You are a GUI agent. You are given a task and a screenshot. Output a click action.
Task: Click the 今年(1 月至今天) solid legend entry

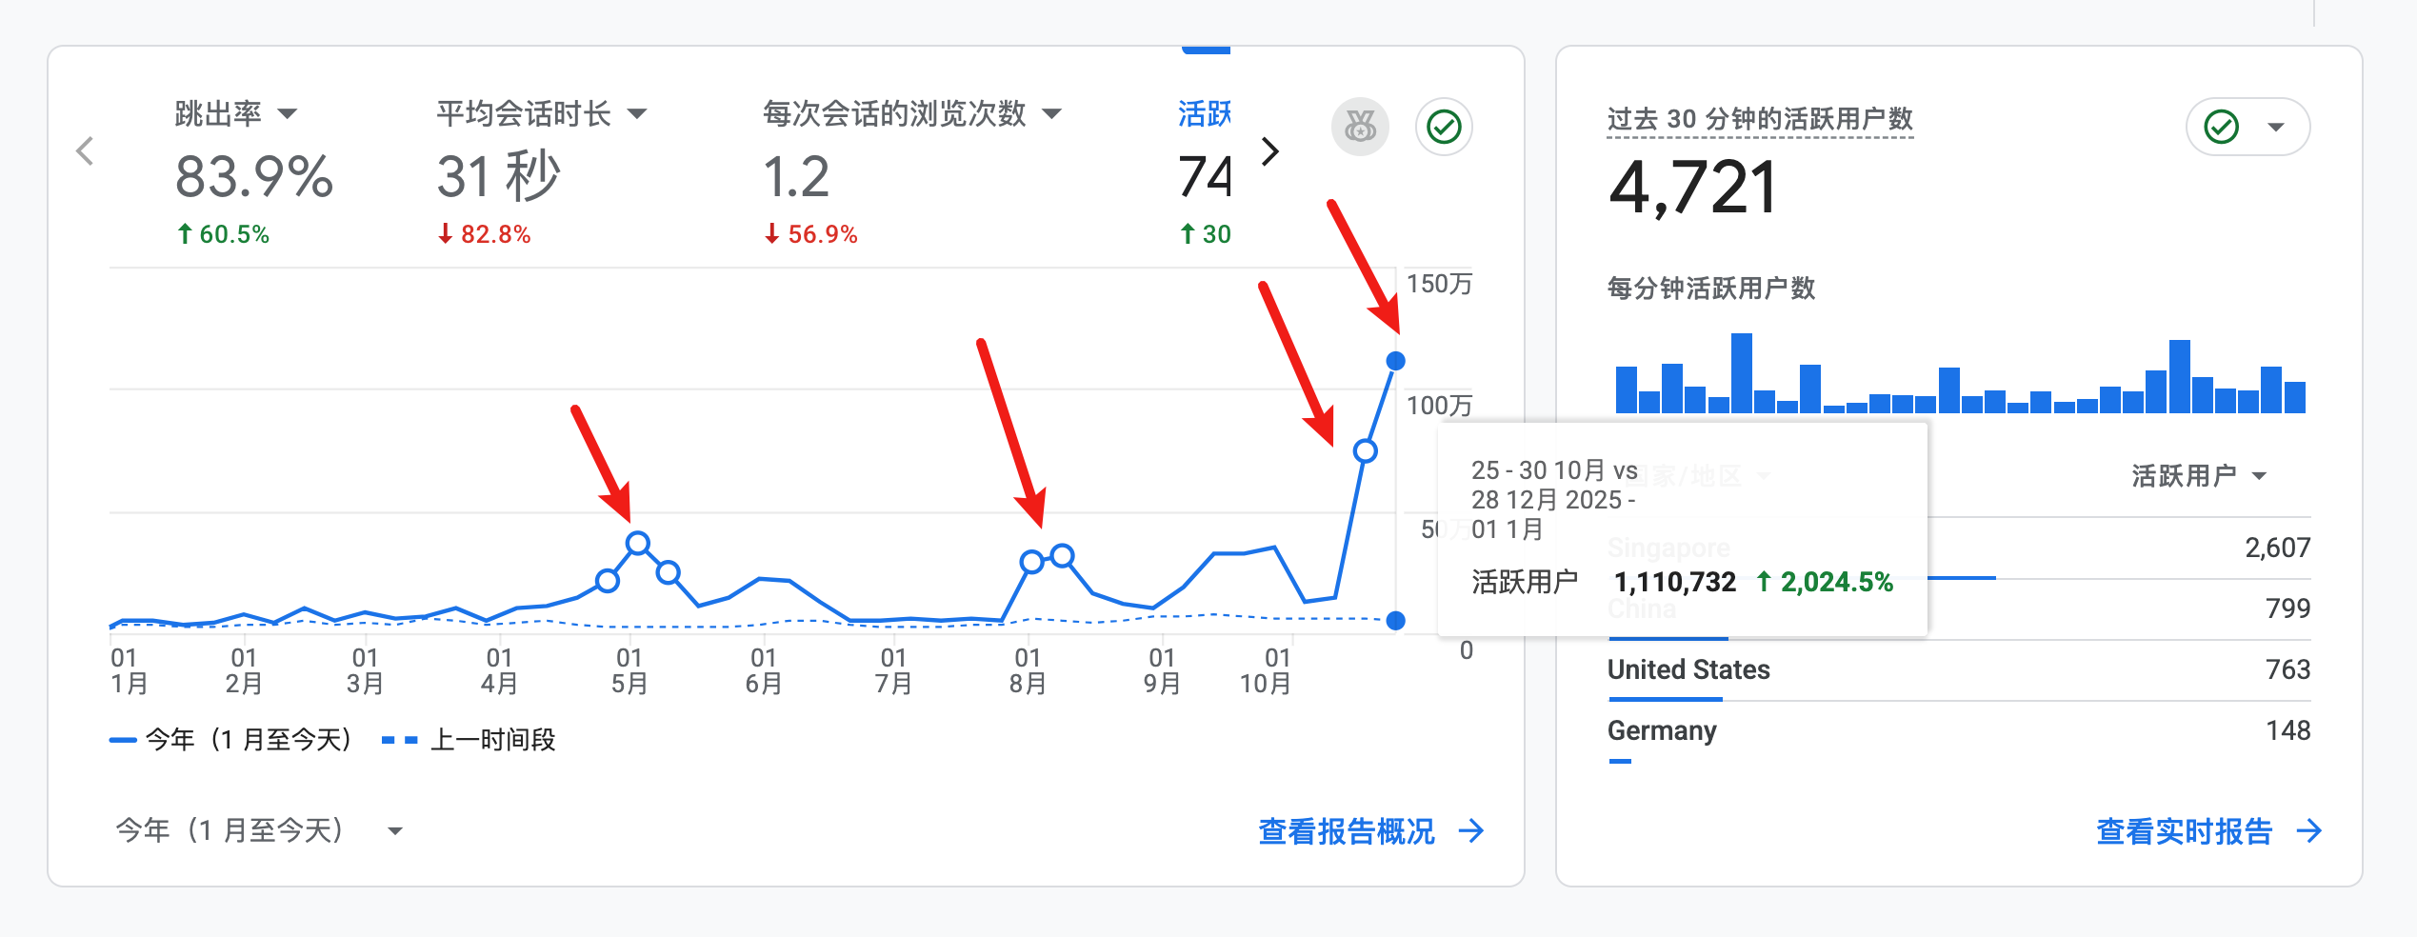point(231,740)
